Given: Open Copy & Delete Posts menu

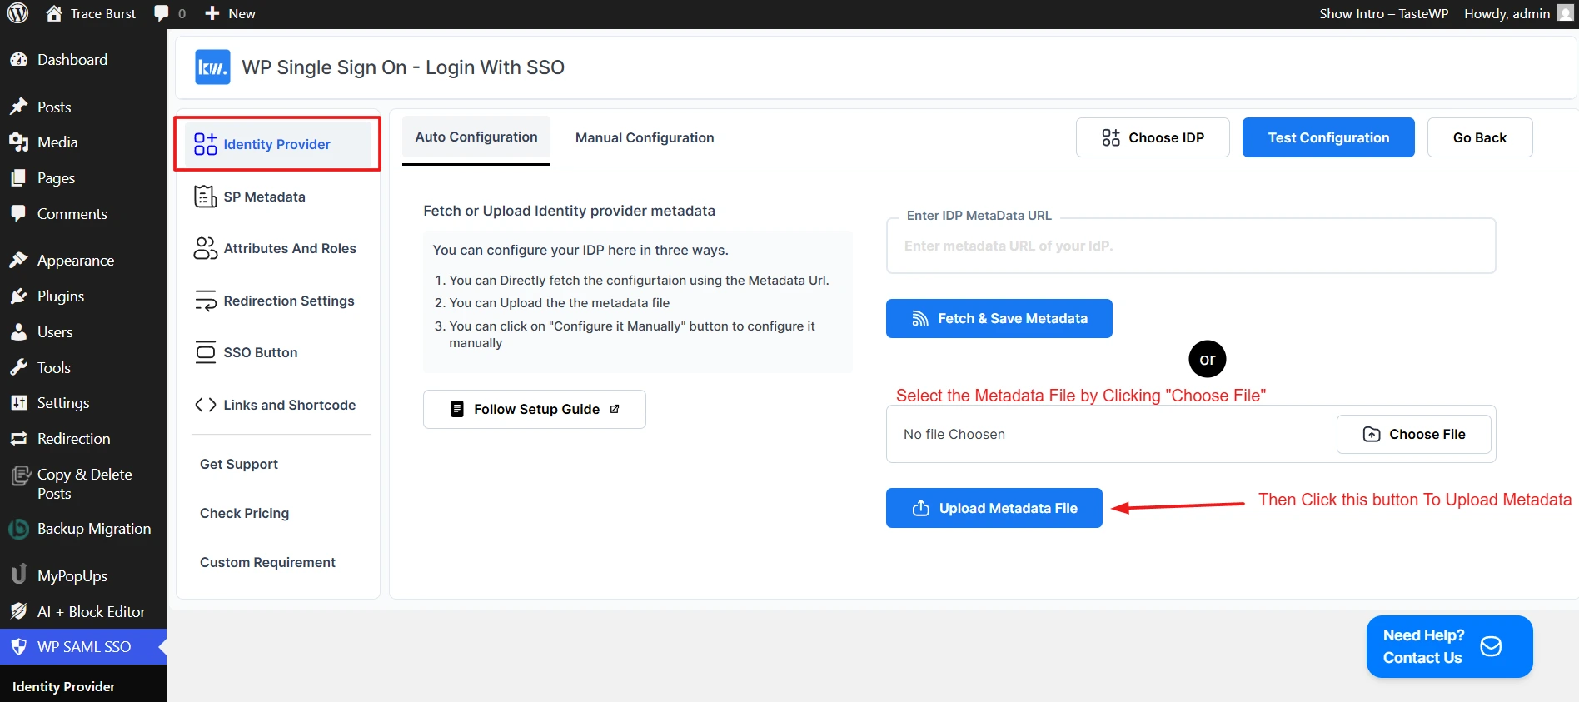Looking at the screenshot, I should click(x=83, y=484).
